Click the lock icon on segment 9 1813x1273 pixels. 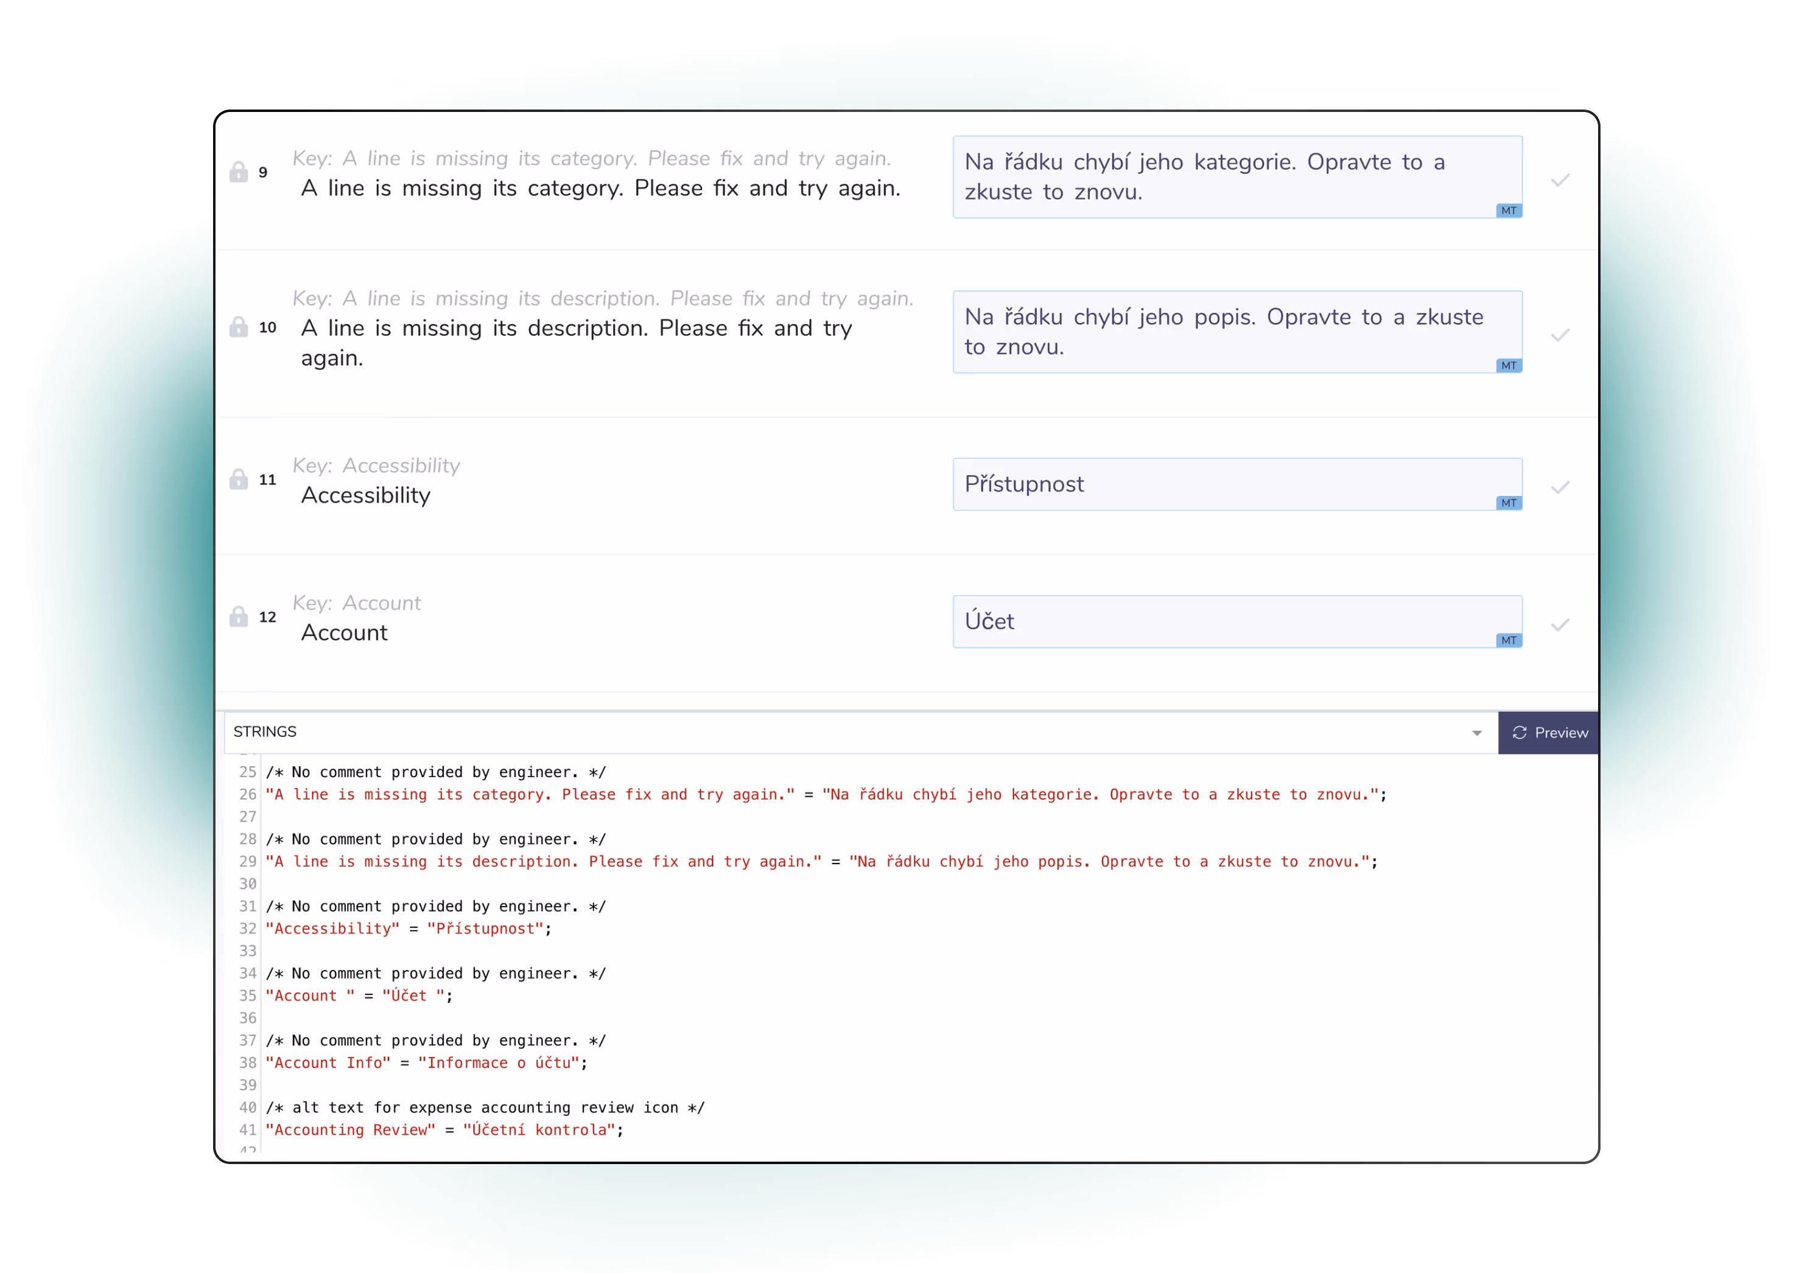(239, 171)
